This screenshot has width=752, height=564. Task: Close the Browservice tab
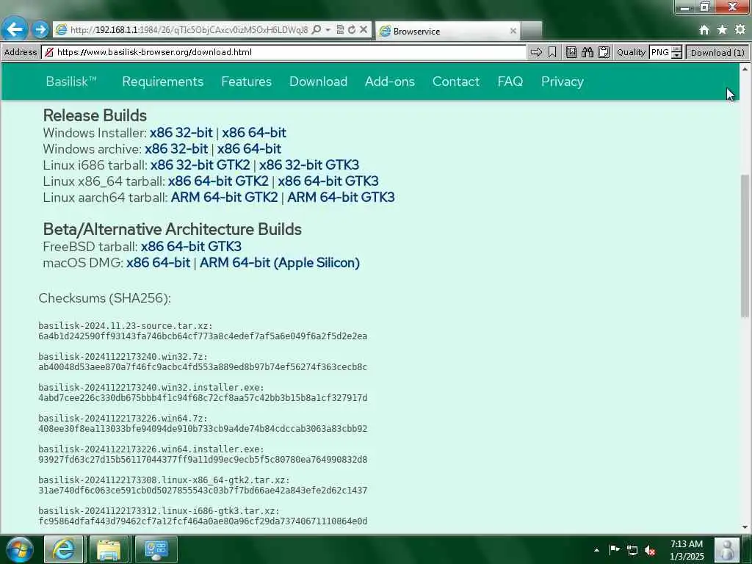coord(513,31)
